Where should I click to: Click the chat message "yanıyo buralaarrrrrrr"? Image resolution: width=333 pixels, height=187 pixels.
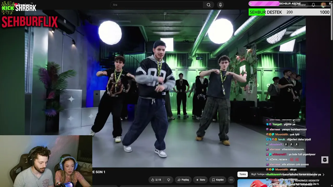(x=294, y=129)
